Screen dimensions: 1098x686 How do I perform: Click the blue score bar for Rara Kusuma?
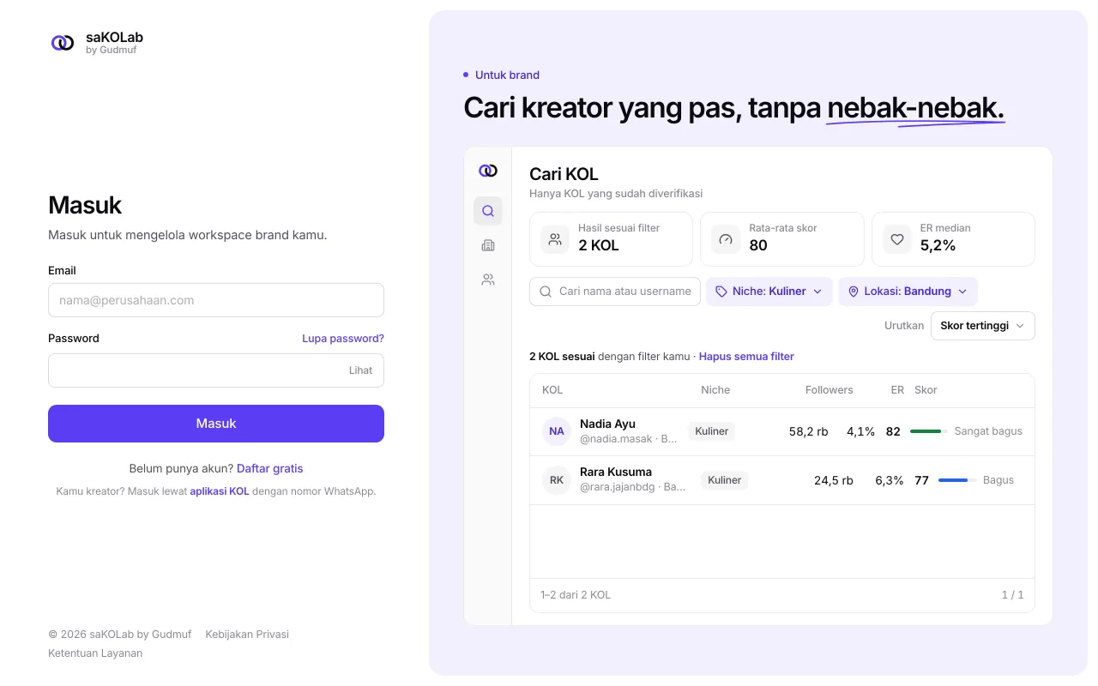956,480
